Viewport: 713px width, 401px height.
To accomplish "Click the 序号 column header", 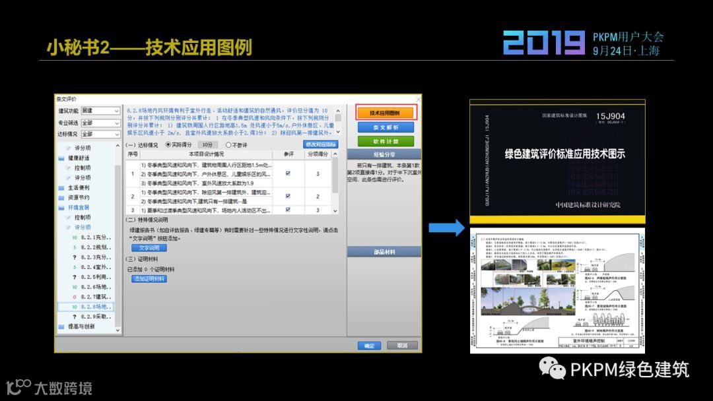I will (132, 154).
